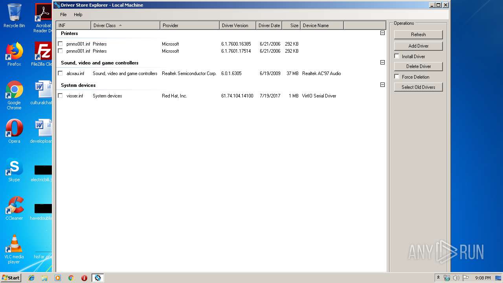Open Acrobat Reader desktop shortcut
Viewport: 503px width, 283px height.
tap(43, 18)
